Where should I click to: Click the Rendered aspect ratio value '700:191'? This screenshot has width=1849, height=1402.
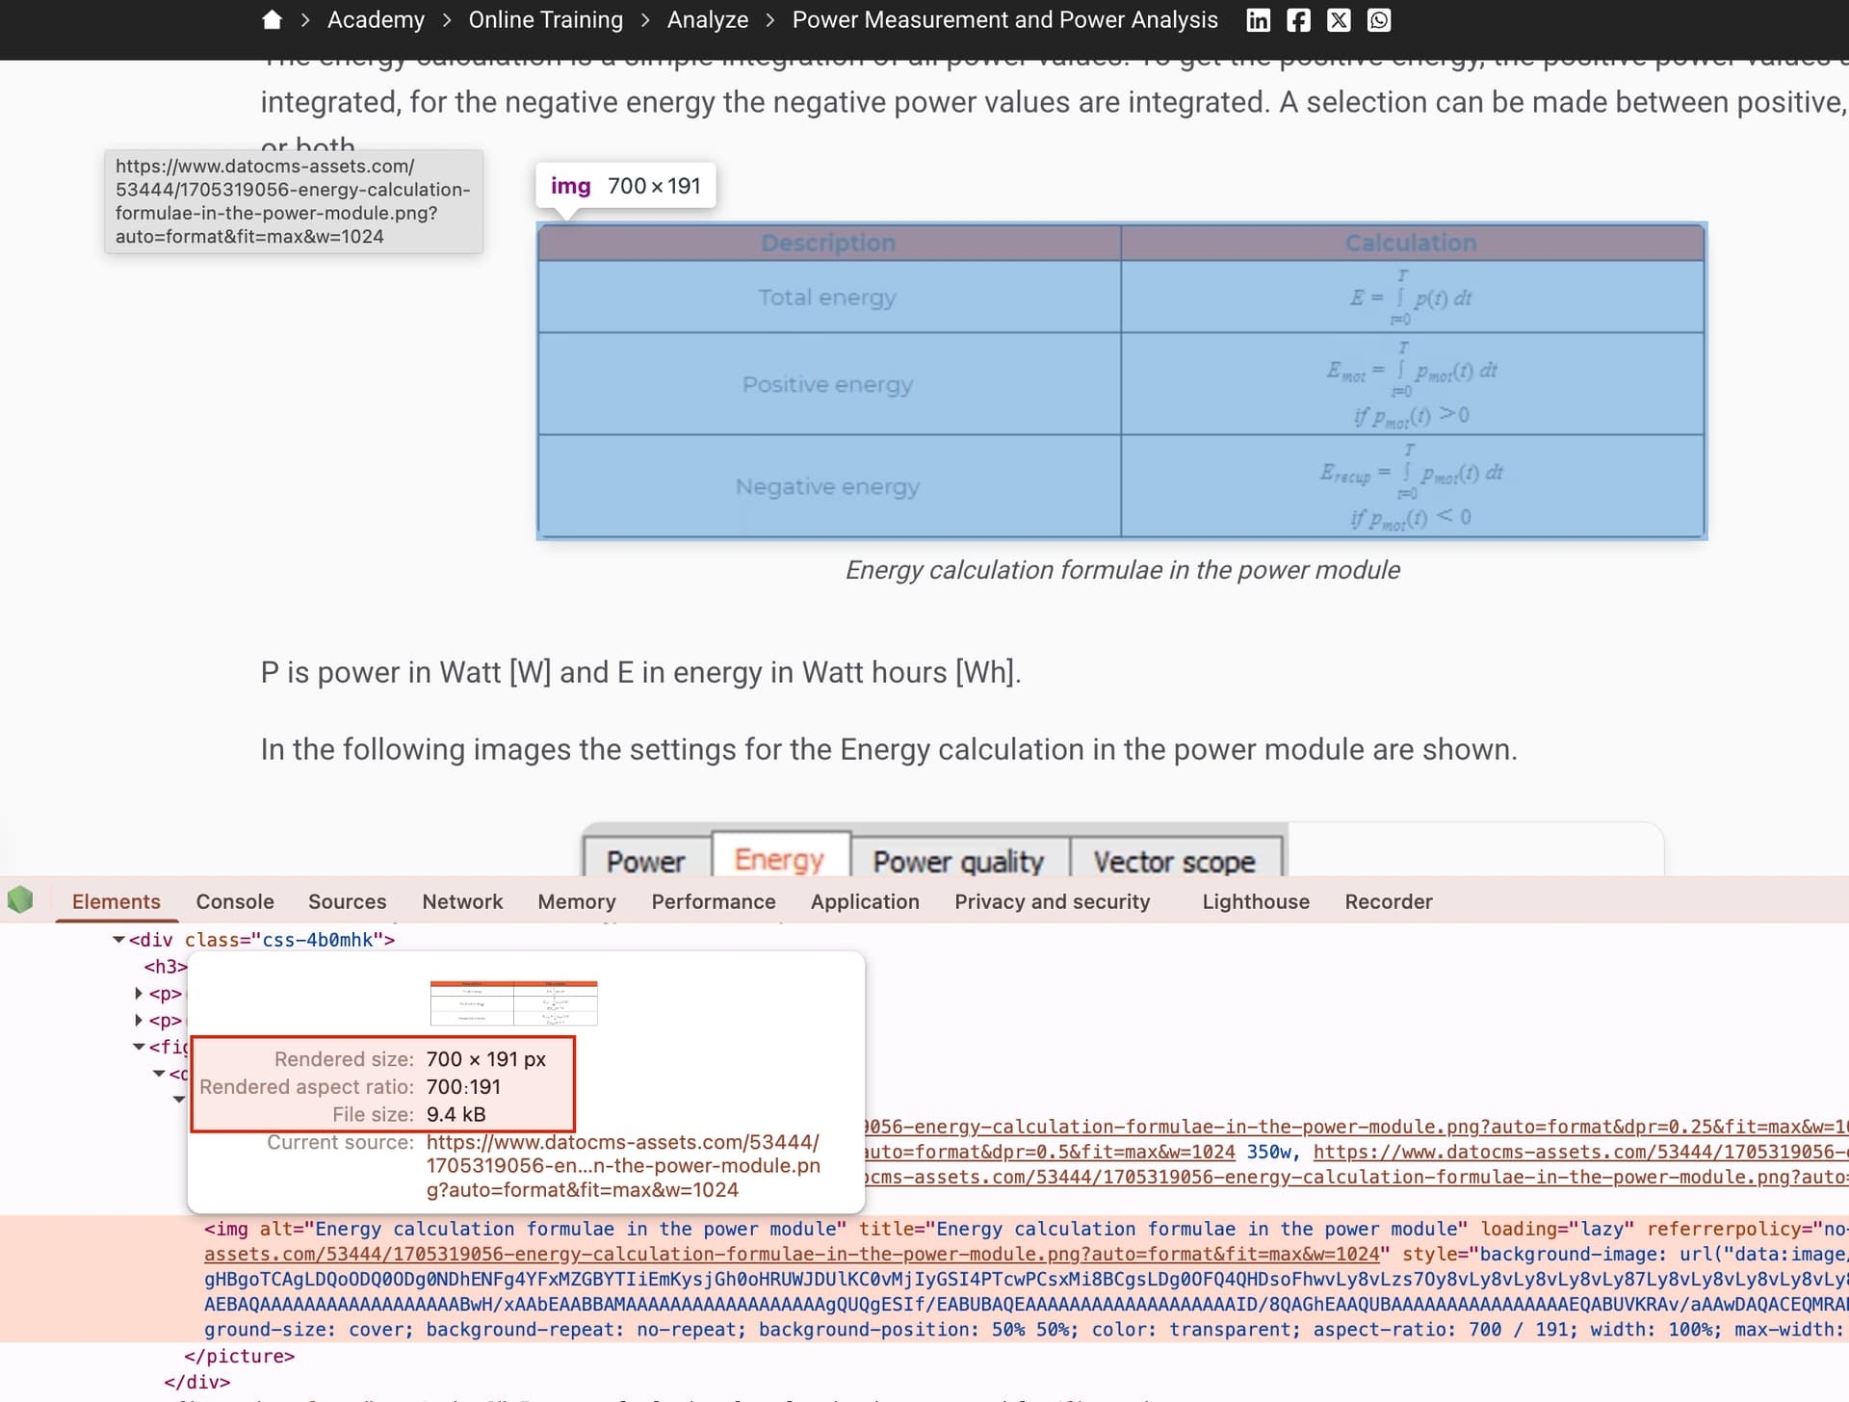[463, 1086]
